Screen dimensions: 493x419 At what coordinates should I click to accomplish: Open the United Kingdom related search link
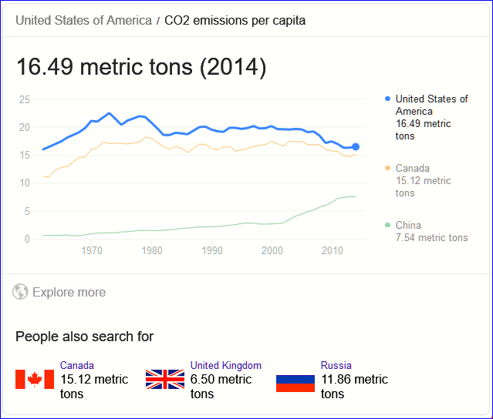point(226,365)
